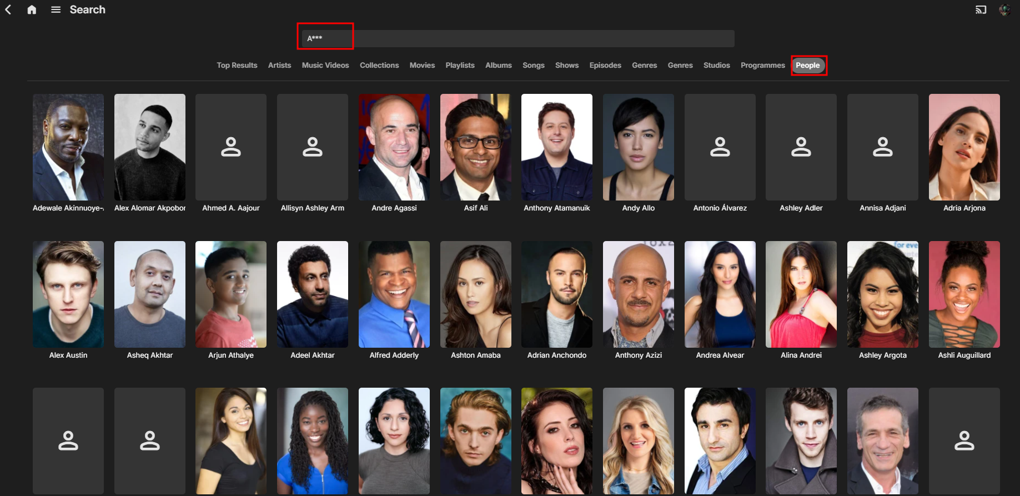This screenshot has width=1020, height=496.
Task: Click the Adrian Anchondo name link
Action: [x=557, y=355]
